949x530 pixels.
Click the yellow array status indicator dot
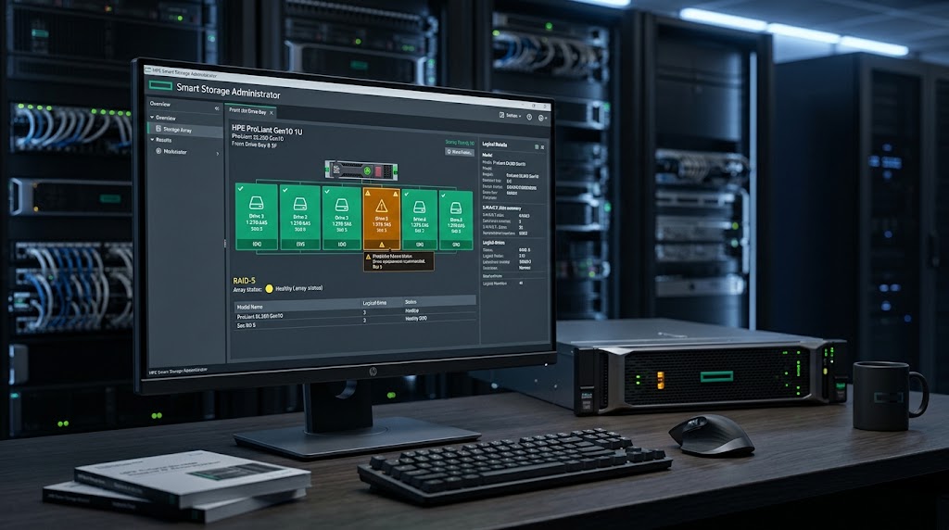[270, 288]
